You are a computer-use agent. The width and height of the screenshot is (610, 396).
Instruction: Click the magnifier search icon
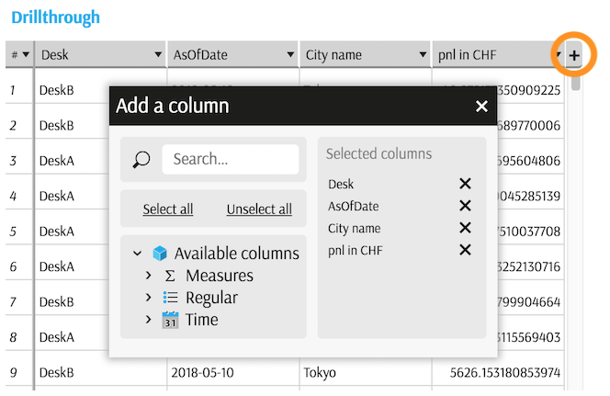pos(141,159)
